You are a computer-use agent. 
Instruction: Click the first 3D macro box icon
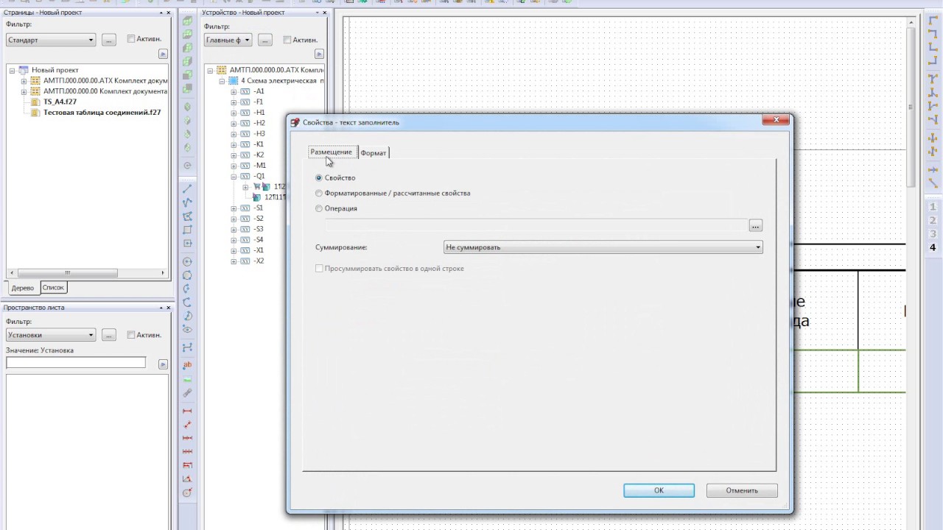pos(187,20)
